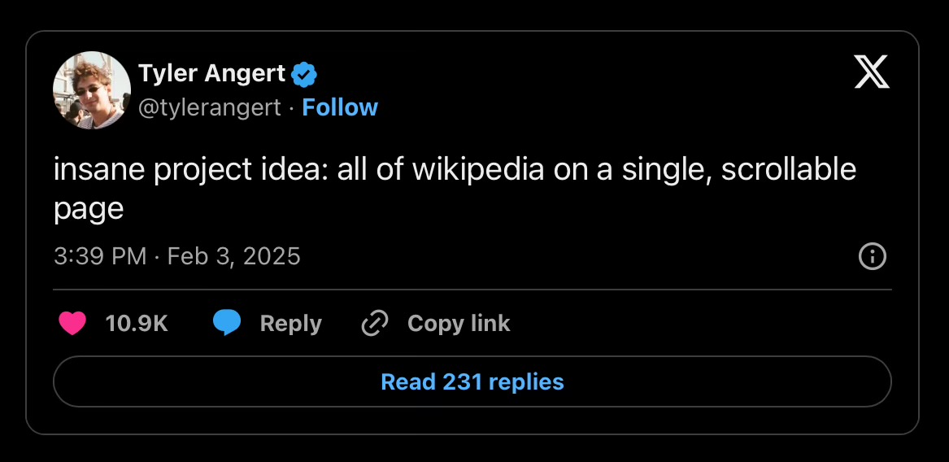
Task: Click the X logo icon
Action: (872, 73)
